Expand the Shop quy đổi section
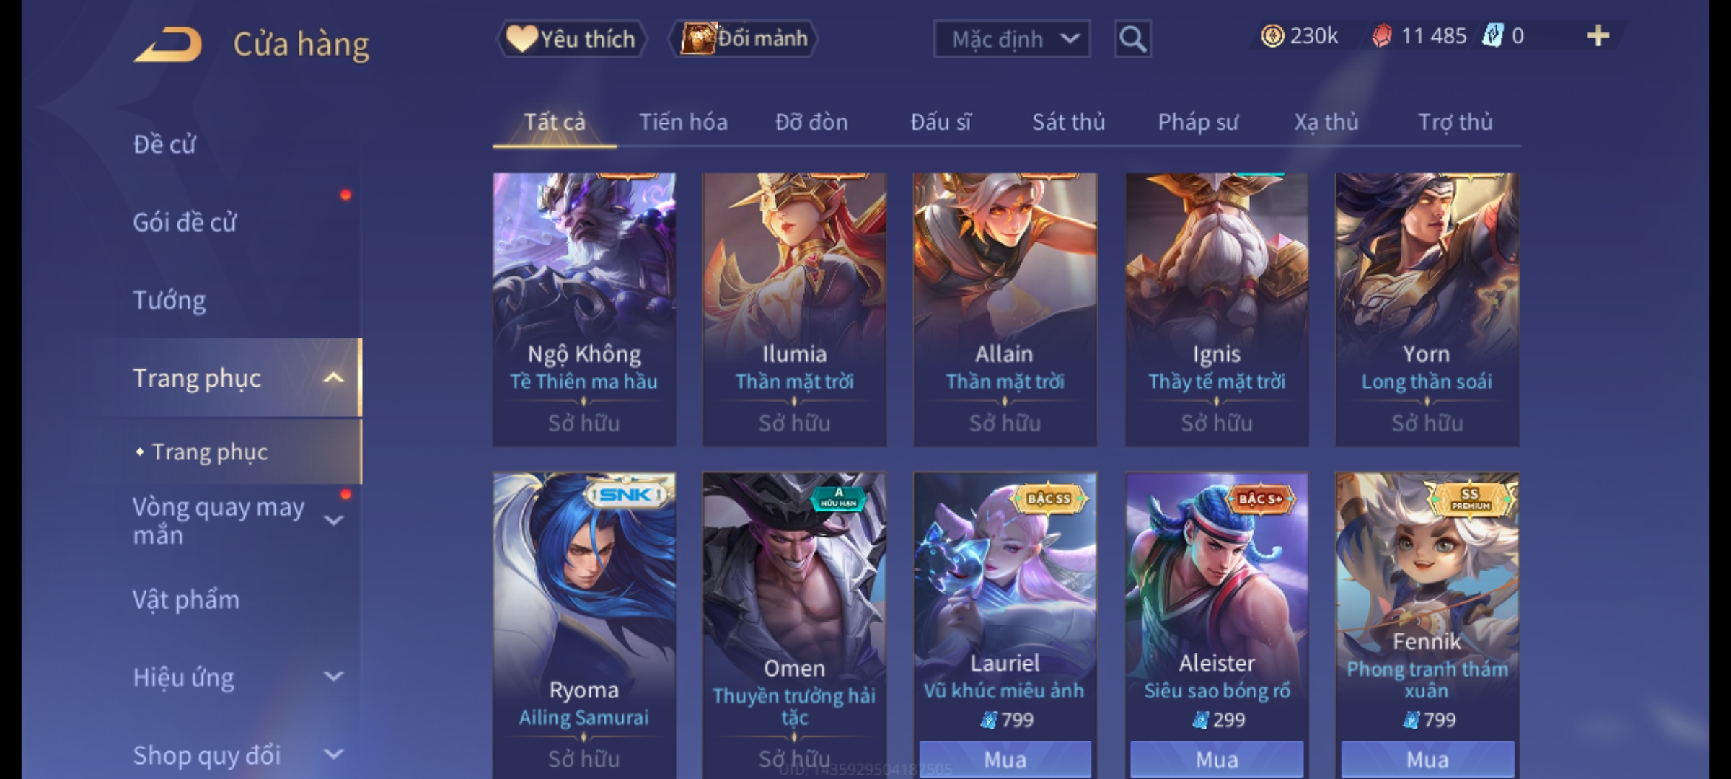1731x779 pixels. [x=333, y=754]
